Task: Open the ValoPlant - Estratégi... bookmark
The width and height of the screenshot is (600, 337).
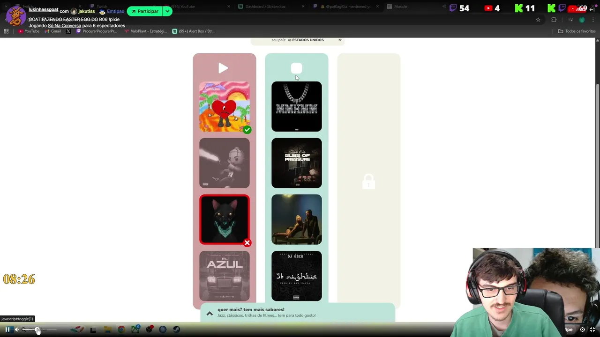Action: [x=146, y=31]
